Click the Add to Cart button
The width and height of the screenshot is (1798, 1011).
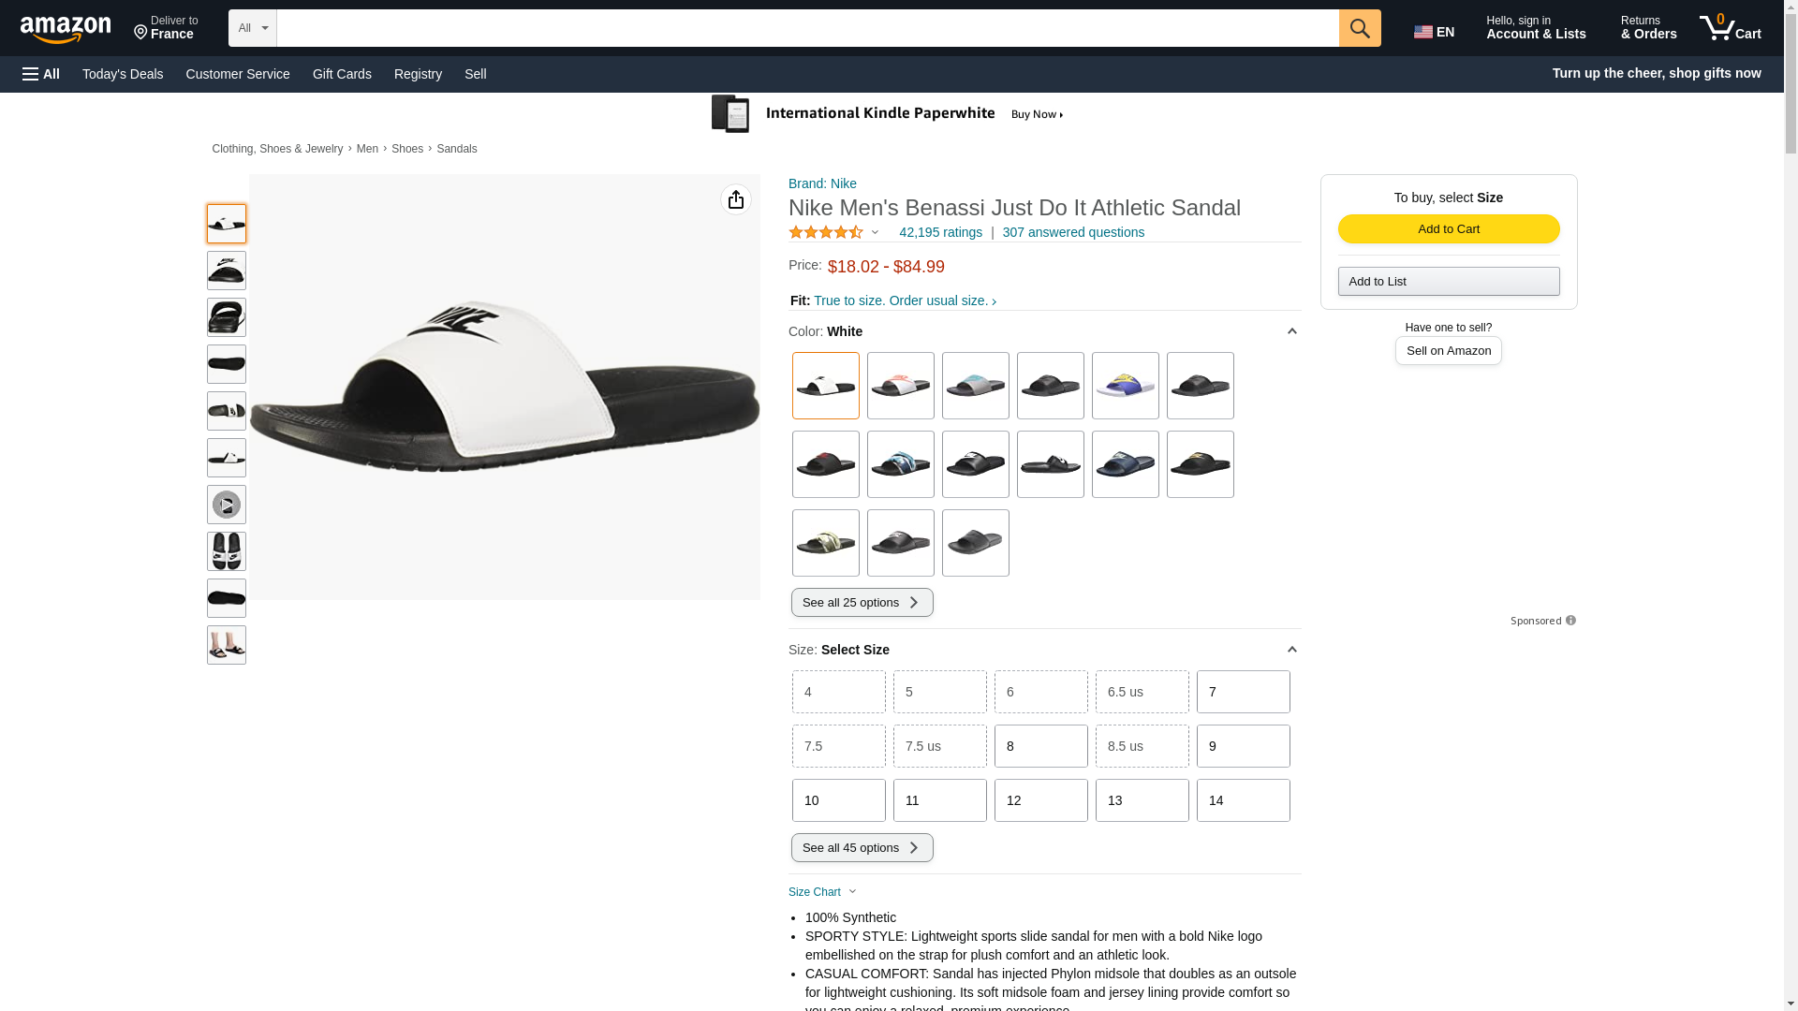click(1448, 229)
